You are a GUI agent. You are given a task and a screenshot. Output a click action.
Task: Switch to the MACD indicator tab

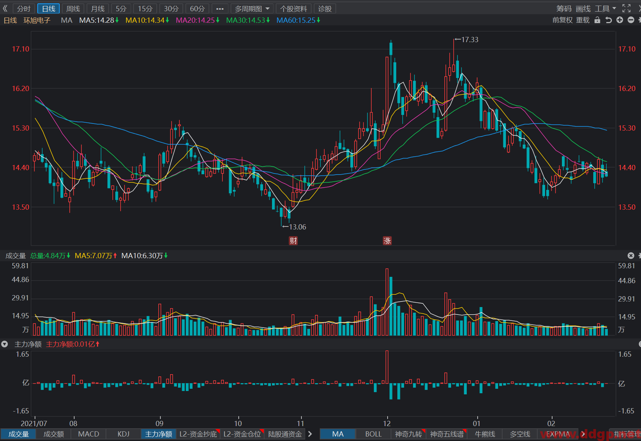[89, 434]
